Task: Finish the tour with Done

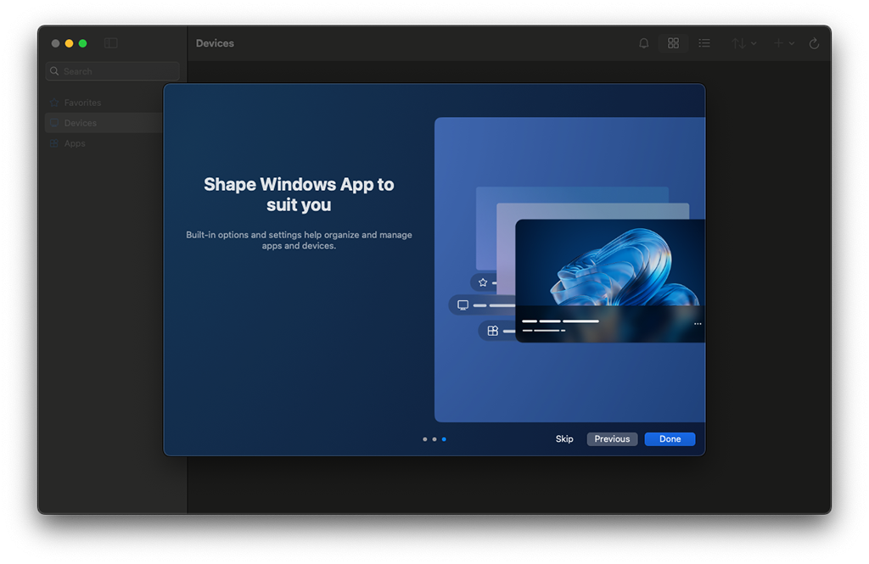Action: click(670, 438)
